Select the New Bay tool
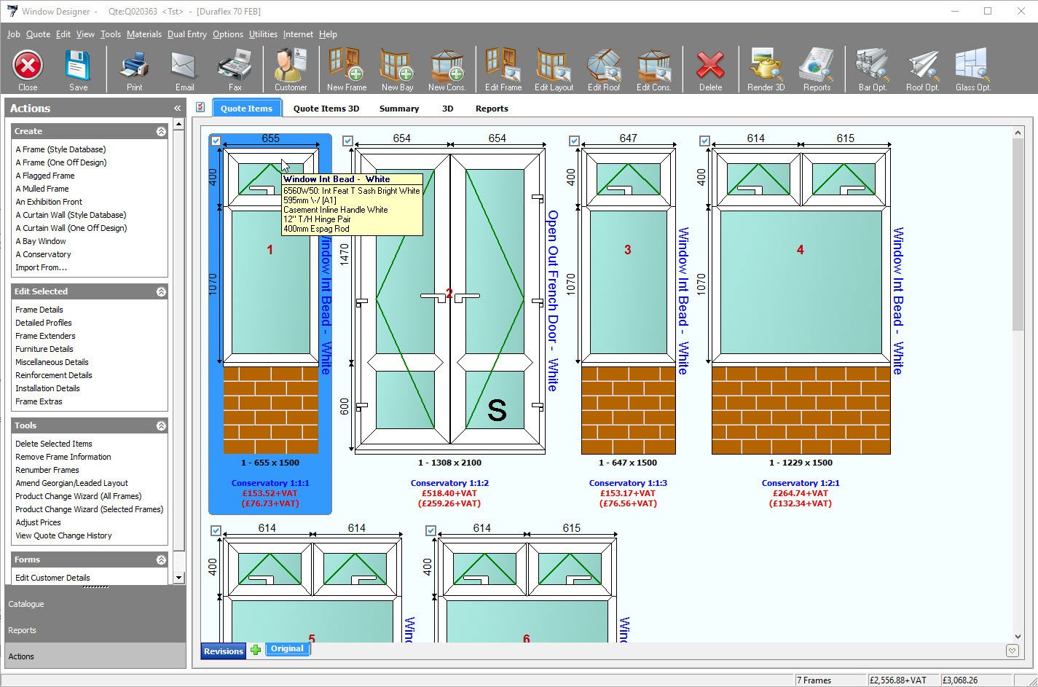Screen dimensions: 1038x687 397,69
